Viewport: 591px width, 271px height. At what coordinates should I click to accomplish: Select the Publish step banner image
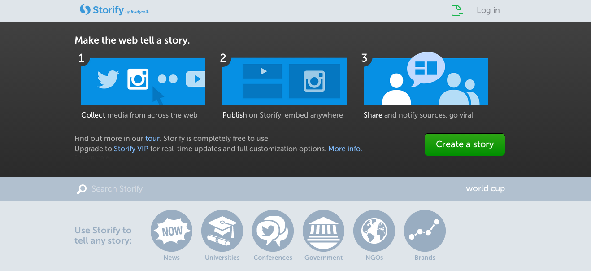284,81
